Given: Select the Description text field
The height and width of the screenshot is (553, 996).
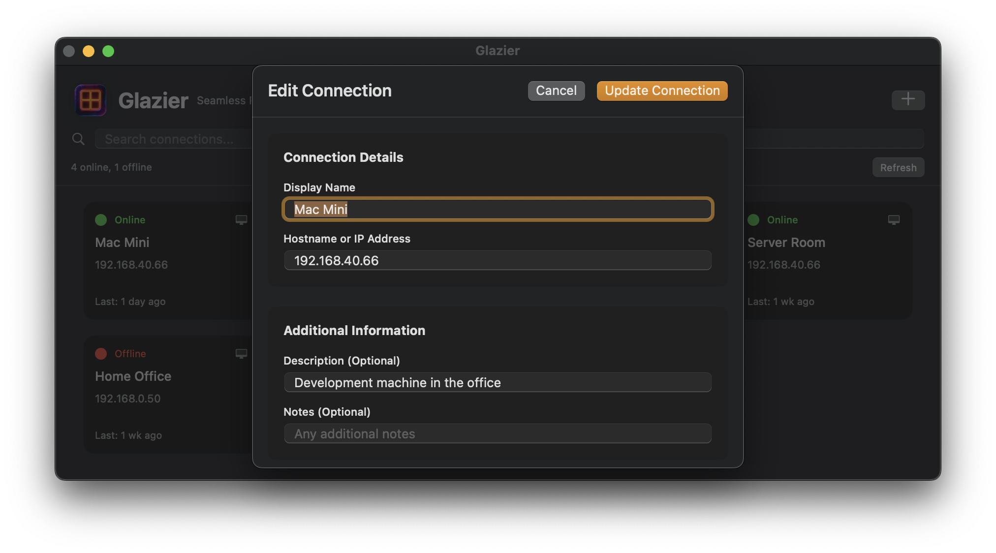Looking at the screenshot, I should [x=498, y=382].
